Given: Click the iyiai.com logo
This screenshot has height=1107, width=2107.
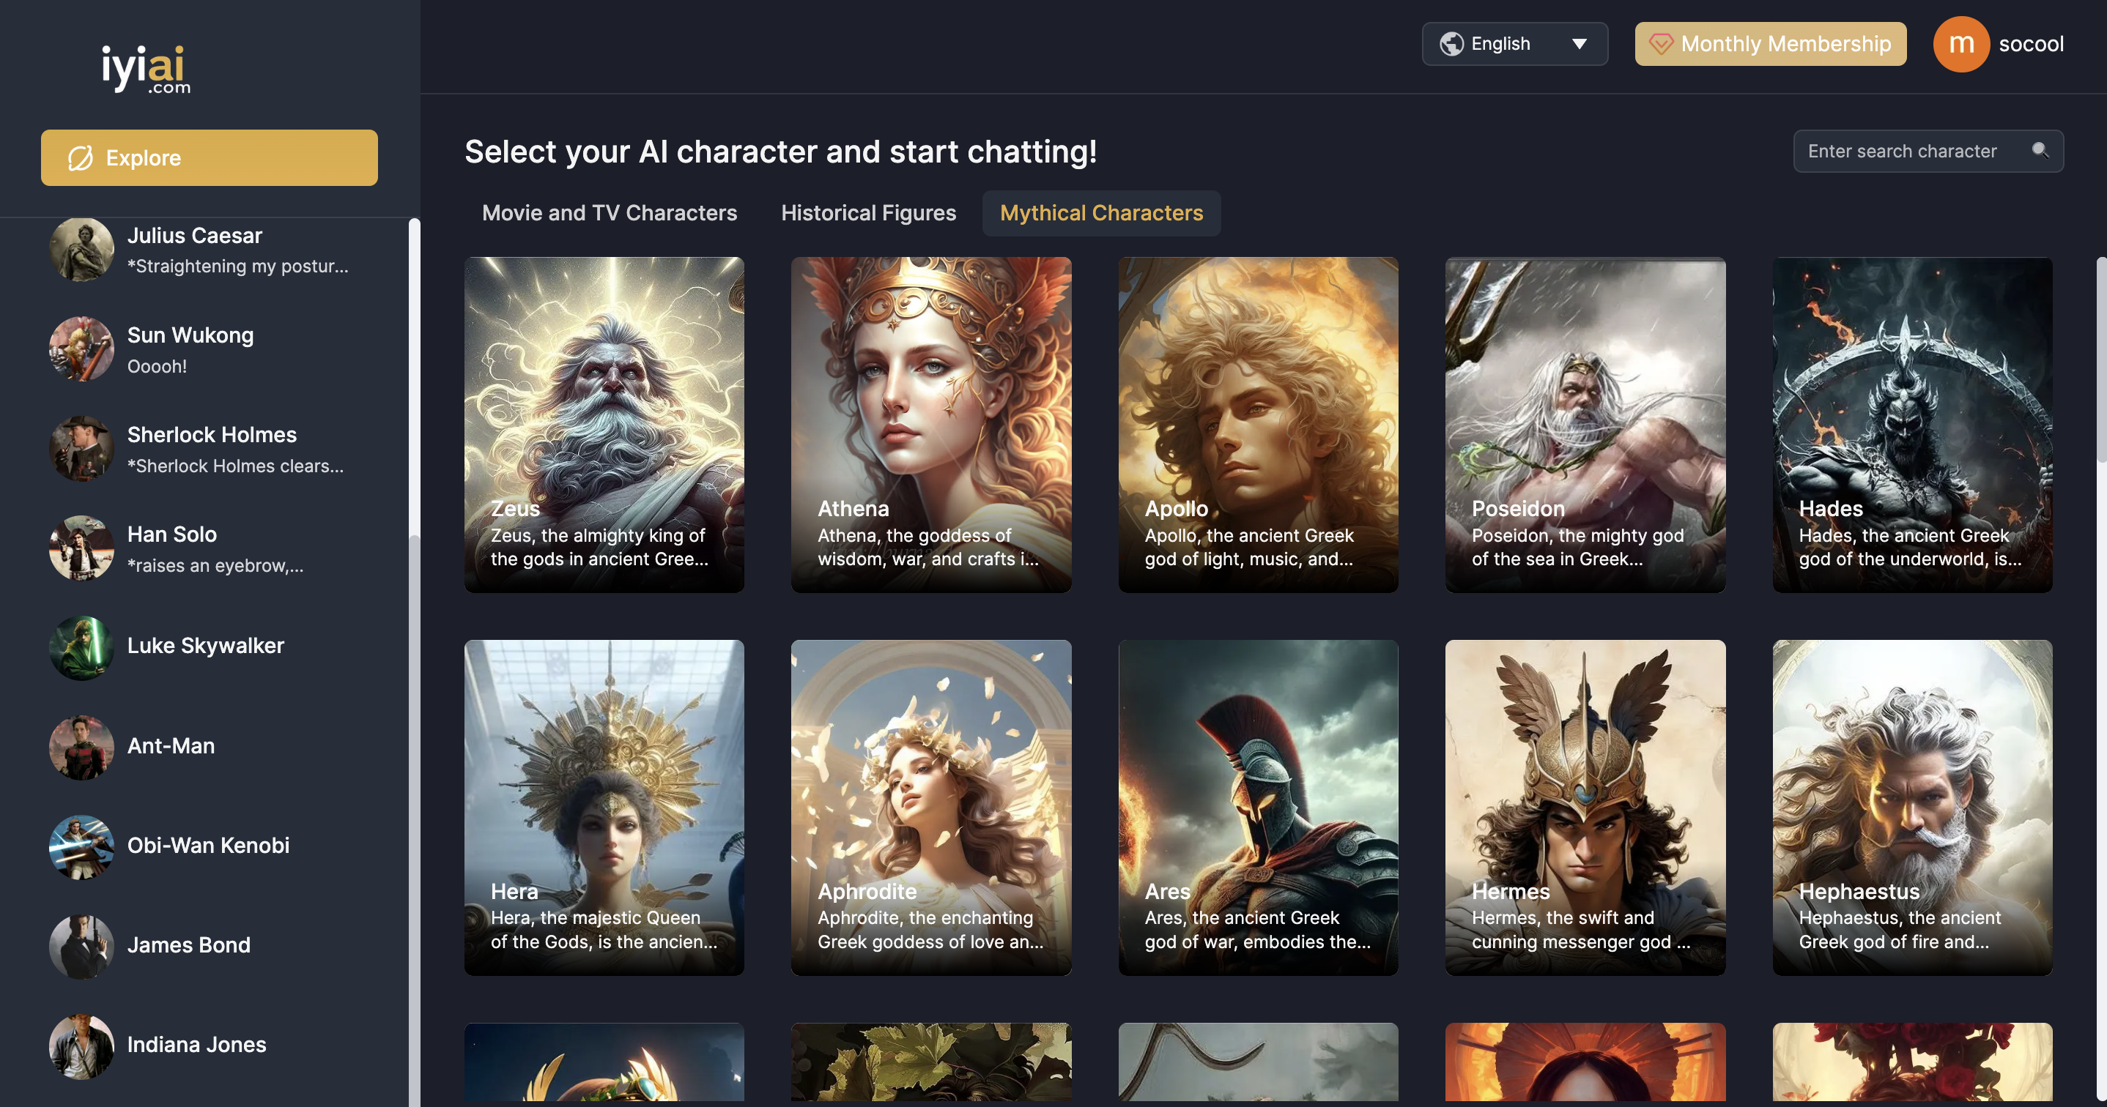Looking at the screenshot, I should [x=146, y=68].
